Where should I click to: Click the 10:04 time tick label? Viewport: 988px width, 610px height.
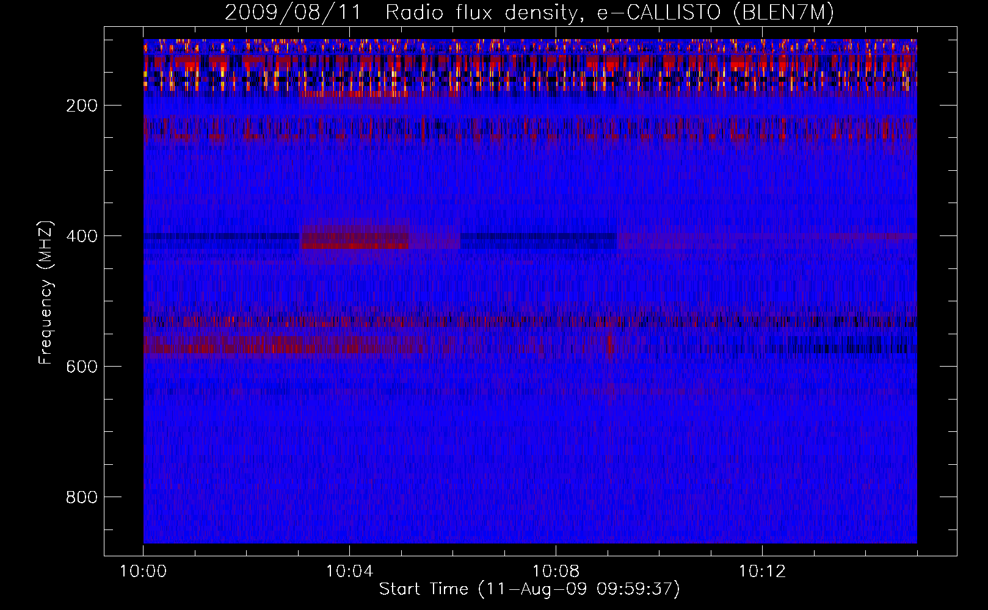(349, 572)
